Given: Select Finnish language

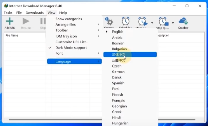Looking at the screenshot, I should click(x=130, y=94).
